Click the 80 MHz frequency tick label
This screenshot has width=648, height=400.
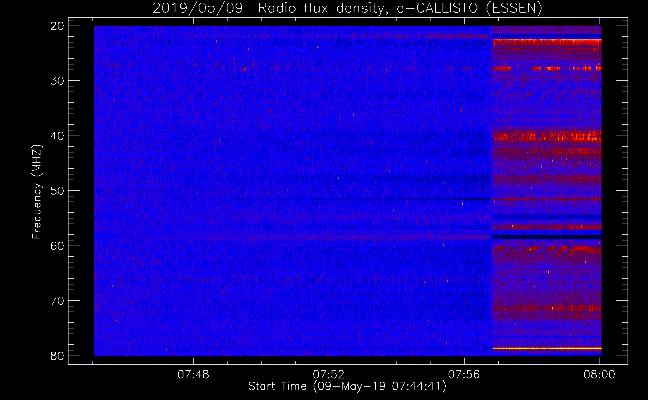point(58,356)
